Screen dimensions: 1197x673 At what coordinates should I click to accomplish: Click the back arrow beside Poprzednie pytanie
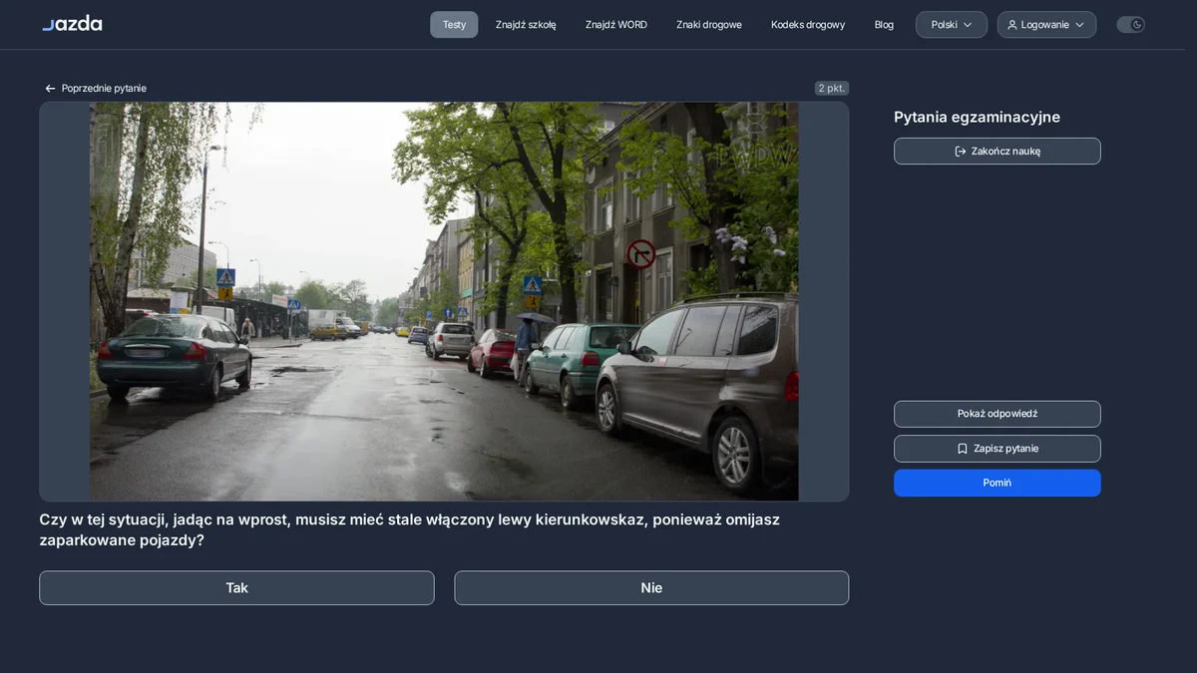point(50,89)
